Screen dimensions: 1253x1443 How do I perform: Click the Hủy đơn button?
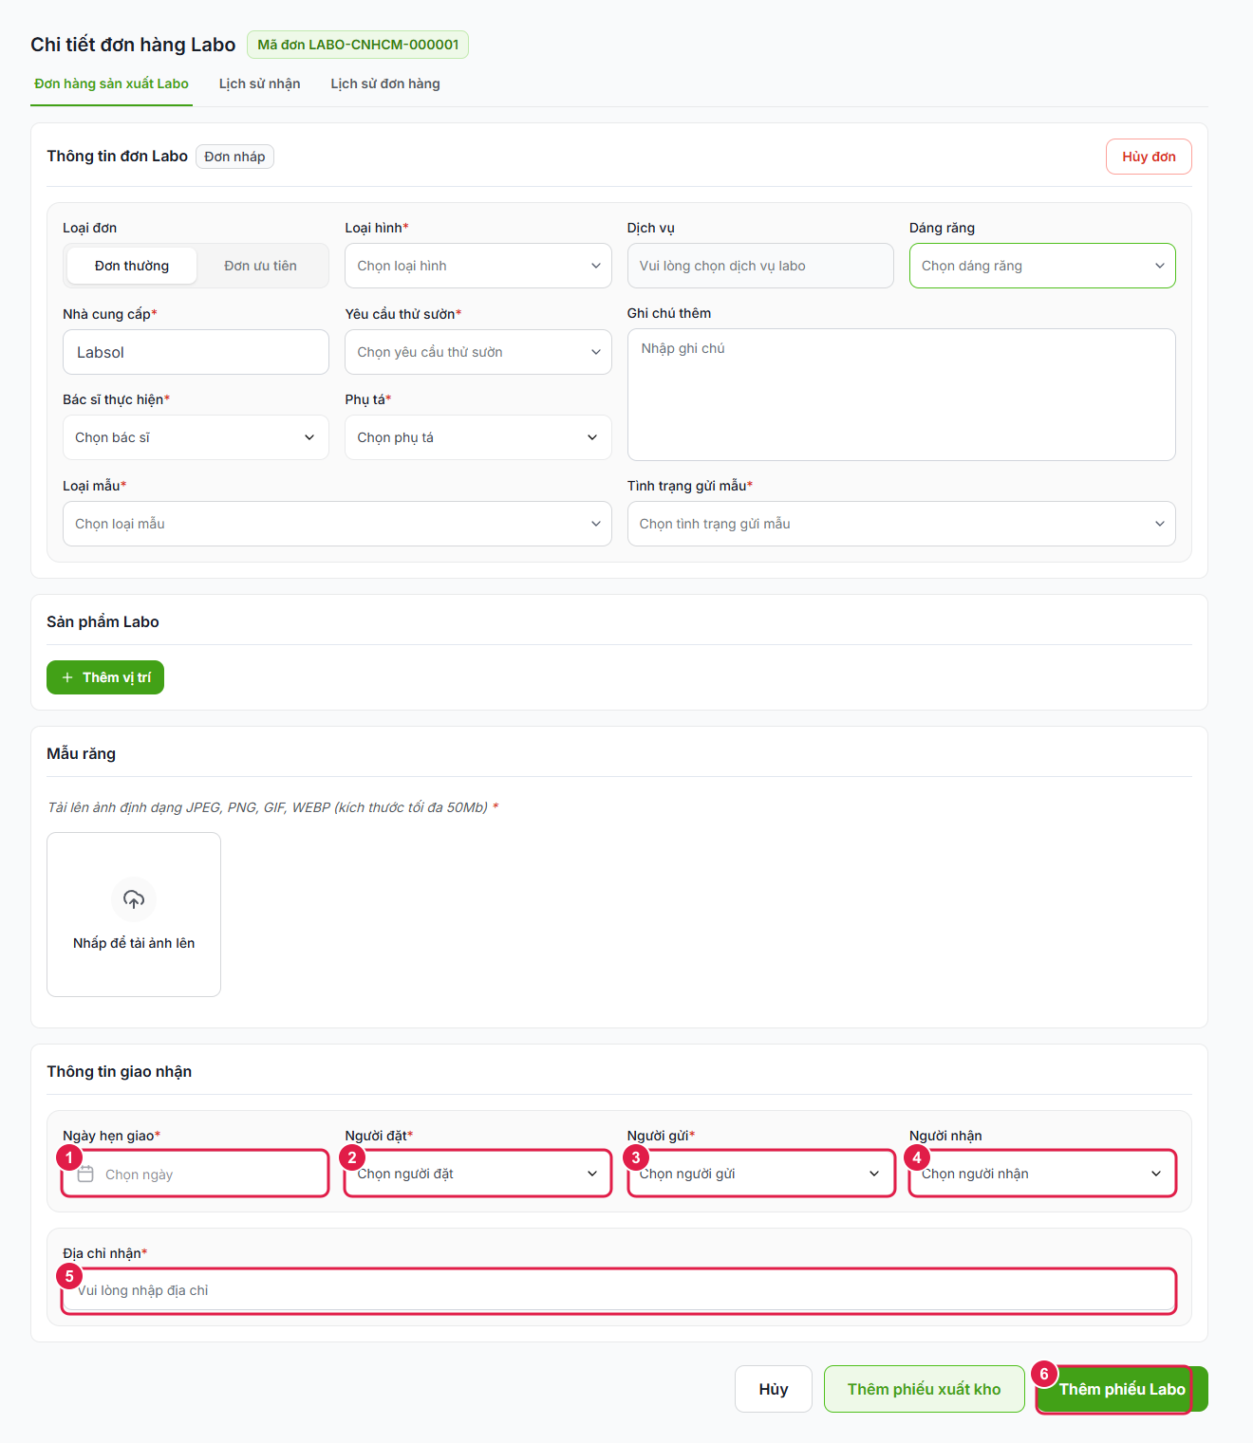click(1149, 157)
